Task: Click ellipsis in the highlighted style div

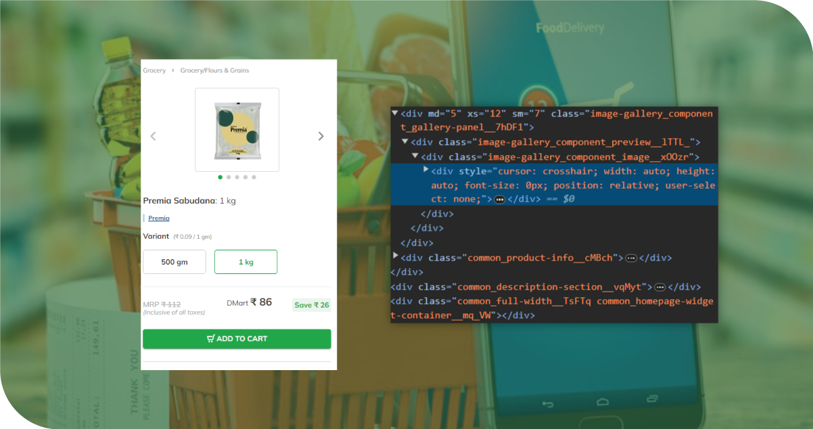Action: [x=500, y=200]
